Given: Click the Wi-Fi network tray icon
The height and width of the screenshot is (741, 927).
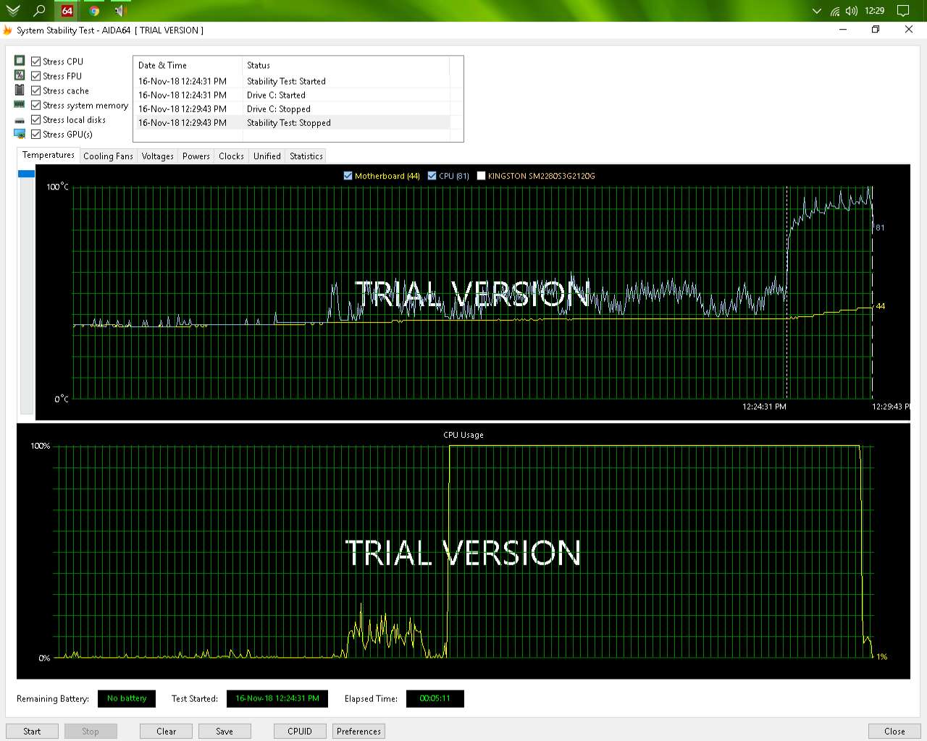Looking at the screenshot, I should pyautogui.click(x=835, y=11).
